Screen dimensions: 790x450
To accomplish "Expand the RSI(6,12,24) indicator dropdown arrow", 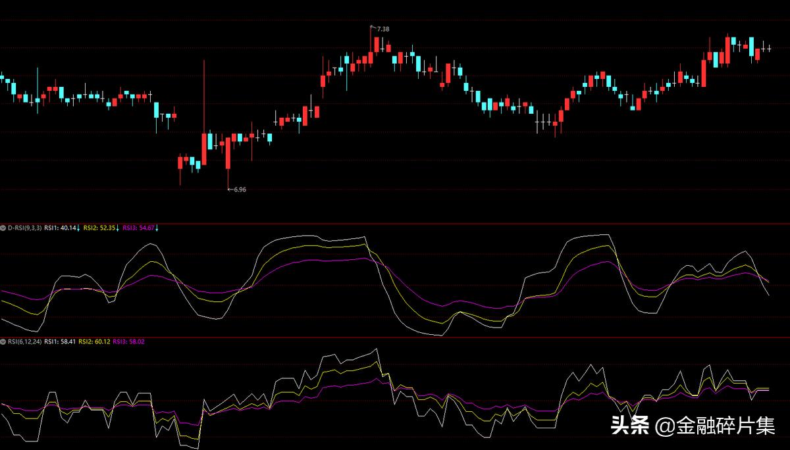I will point(3,342).
